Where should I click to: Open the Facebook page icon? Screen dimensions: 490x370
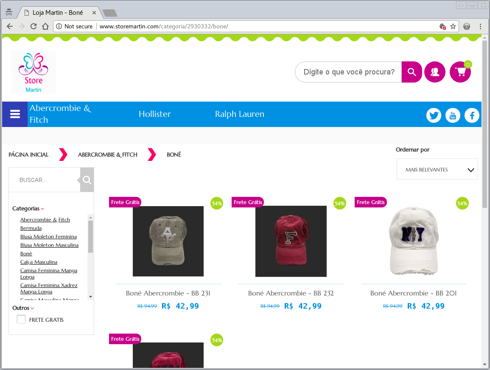[x=472, y=115]
